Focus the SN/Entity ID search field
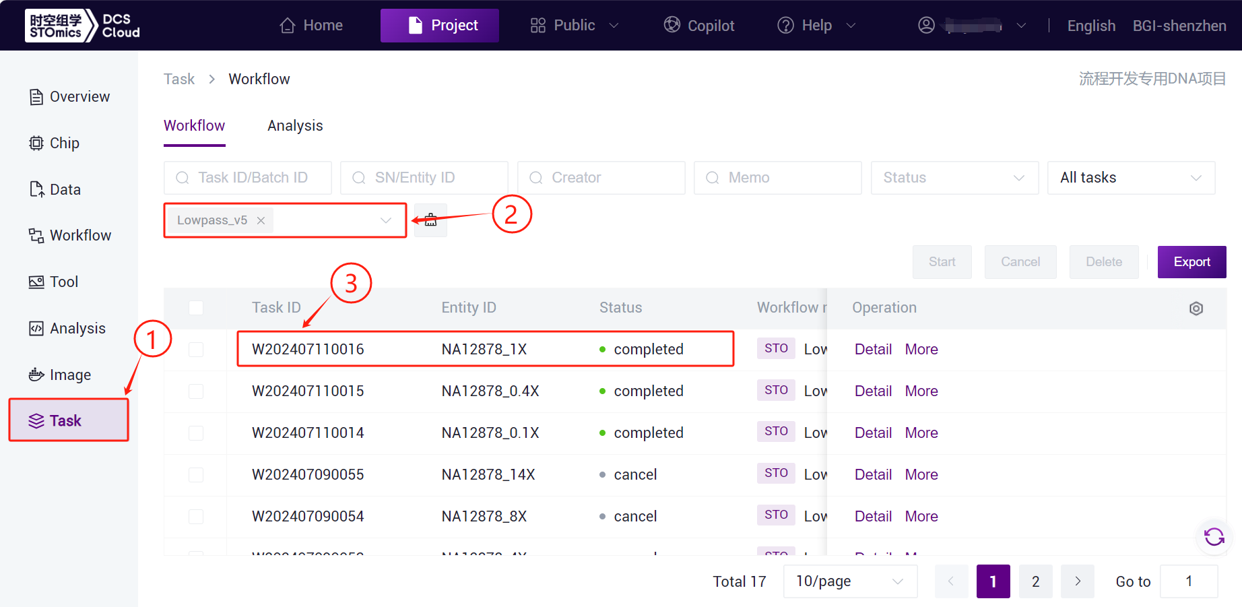The width and height of the screenshot is (1242, 607). point(424,178)
